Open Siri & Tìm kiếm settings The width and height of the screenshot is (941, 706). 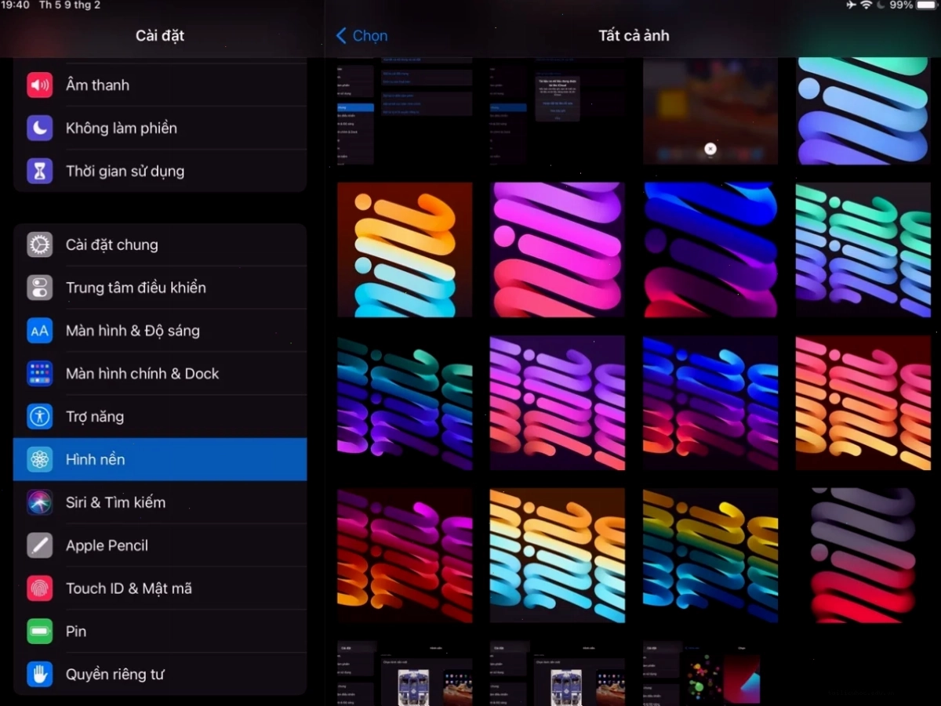160,502
